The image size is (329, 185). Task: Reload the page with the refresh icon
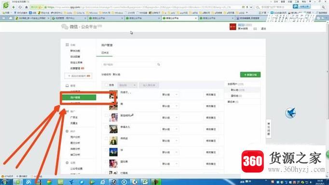tap(20, 7)
